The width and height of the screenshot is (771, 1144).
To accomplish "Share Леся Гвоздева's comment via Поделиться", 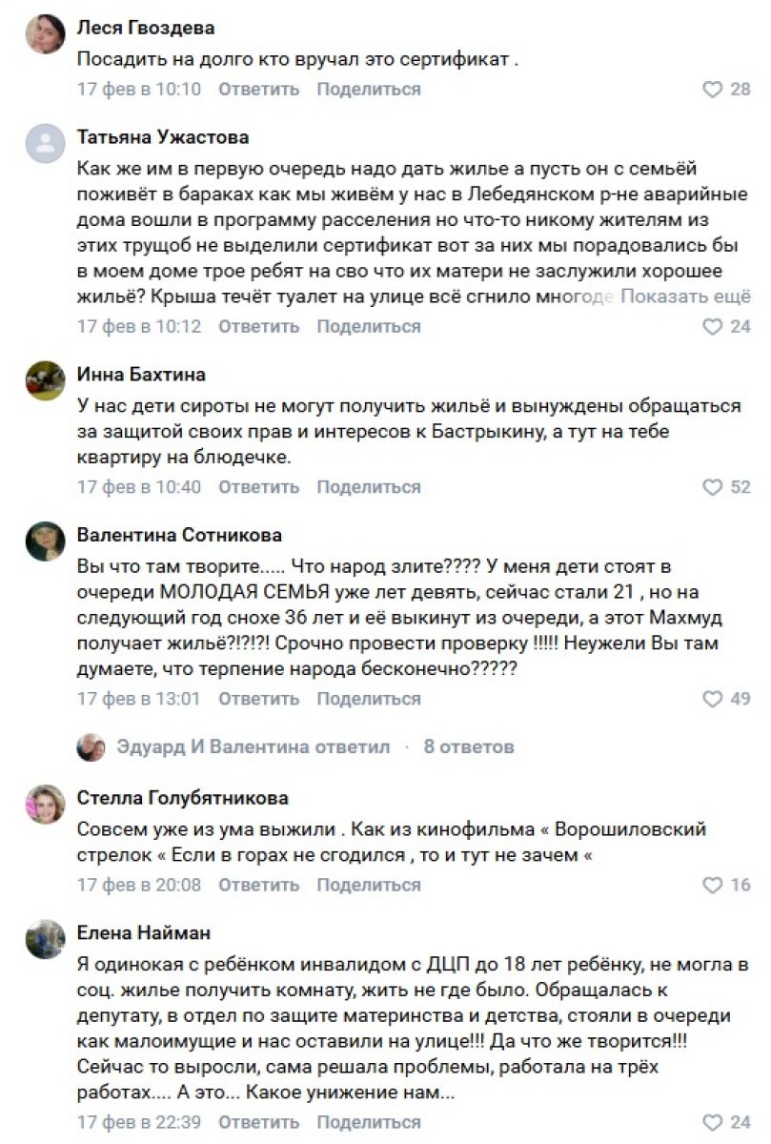I will click(x=368, y=90).
